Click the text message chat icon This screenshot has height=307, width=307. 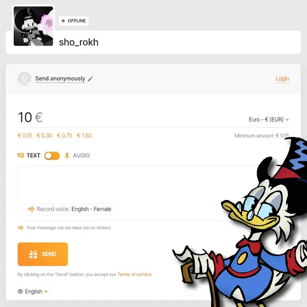21,156
